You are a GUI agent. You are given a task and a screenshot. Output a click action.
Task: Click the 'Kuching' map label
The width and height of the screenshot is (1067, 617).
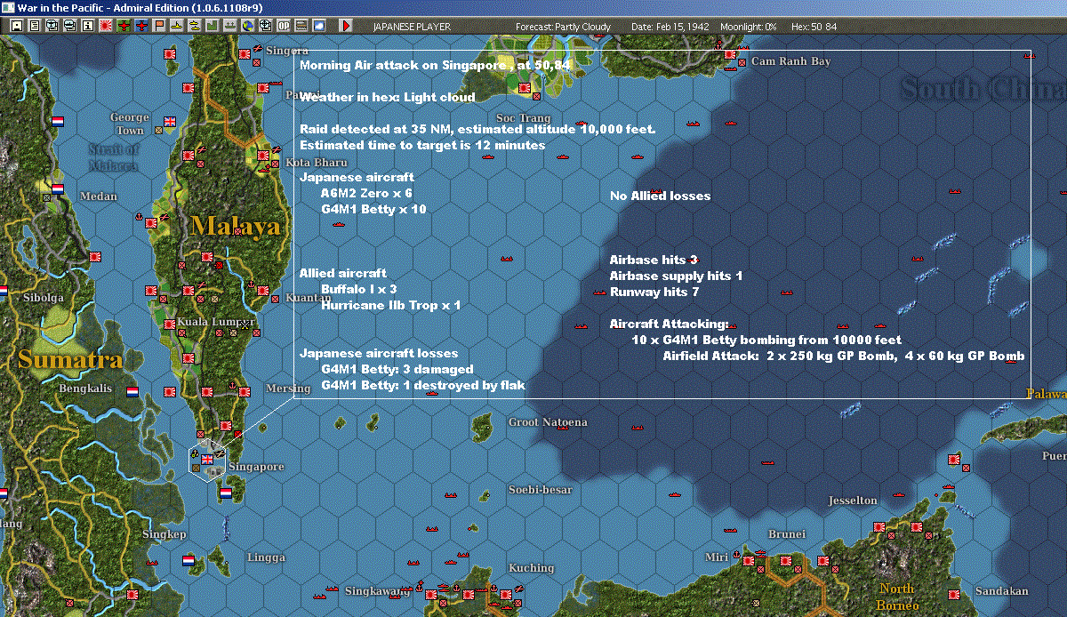(531, 568)
